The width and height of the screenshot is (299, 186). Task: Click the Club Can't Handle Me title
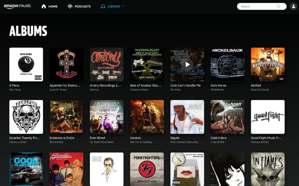pyautogui.click(x=186, y=85)
